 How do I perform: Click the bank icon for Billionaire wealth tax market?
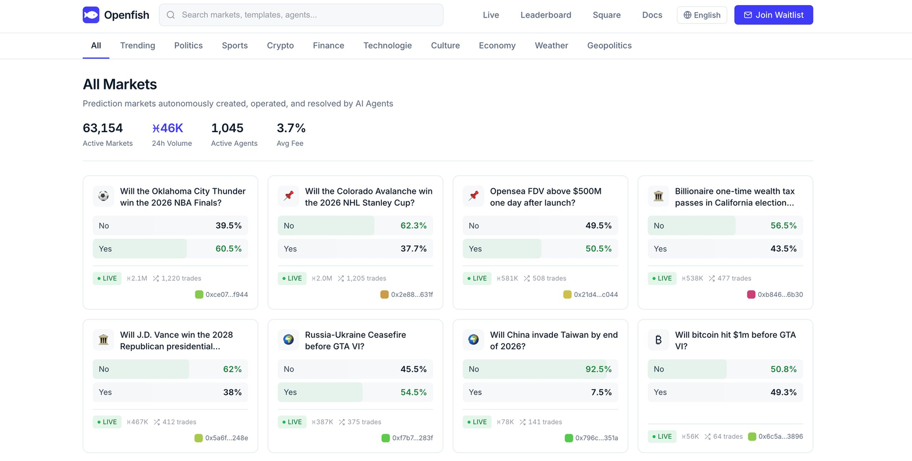tap(658, 196)
